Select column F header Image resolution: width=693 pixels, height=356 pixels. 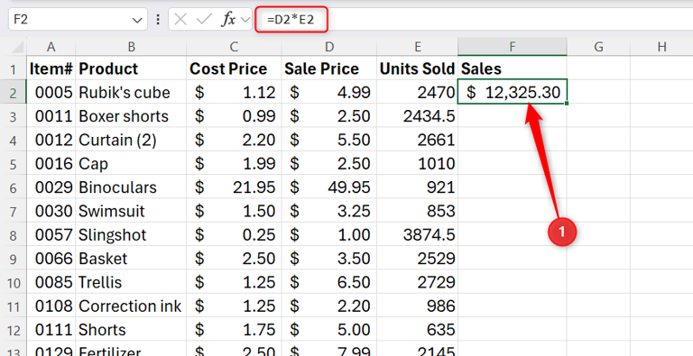click(513, 47)
